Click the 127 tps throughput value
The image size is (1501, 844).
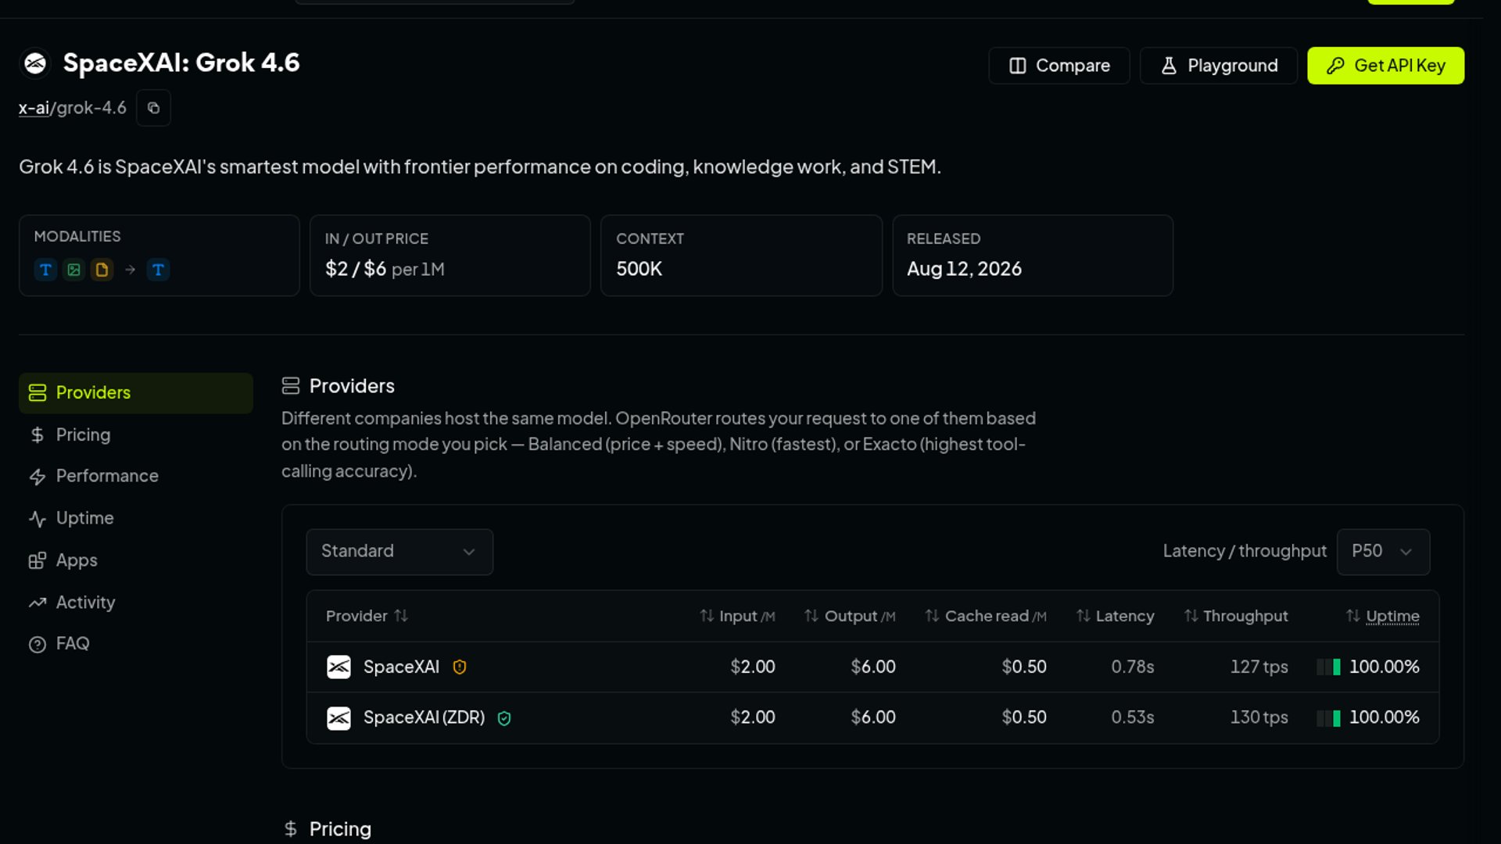pos(1259,667)
